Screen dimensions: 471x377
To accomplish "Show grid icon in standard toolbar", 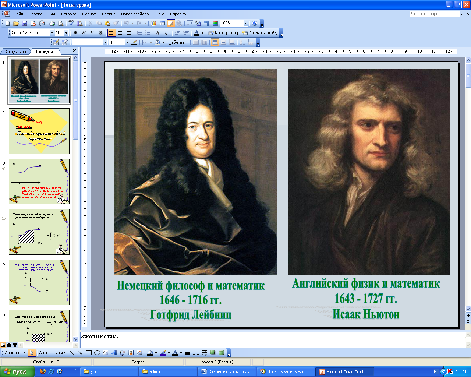I will [x=207, y=23].
